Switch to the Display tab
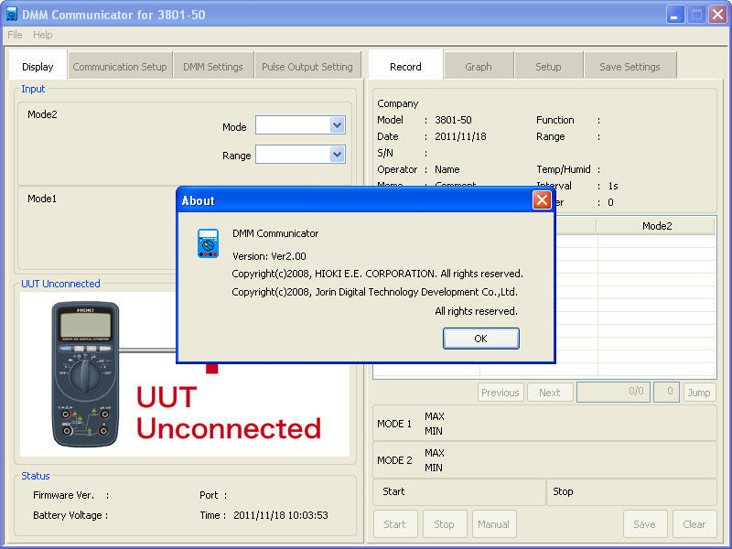Screen dimensions: 732x549 [x=38, y=67]
